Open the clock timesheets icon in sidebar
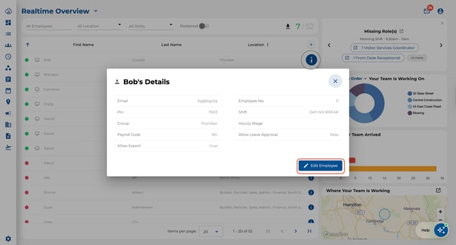Viewport: 456px width, 245px height. [x=8, y=56]
